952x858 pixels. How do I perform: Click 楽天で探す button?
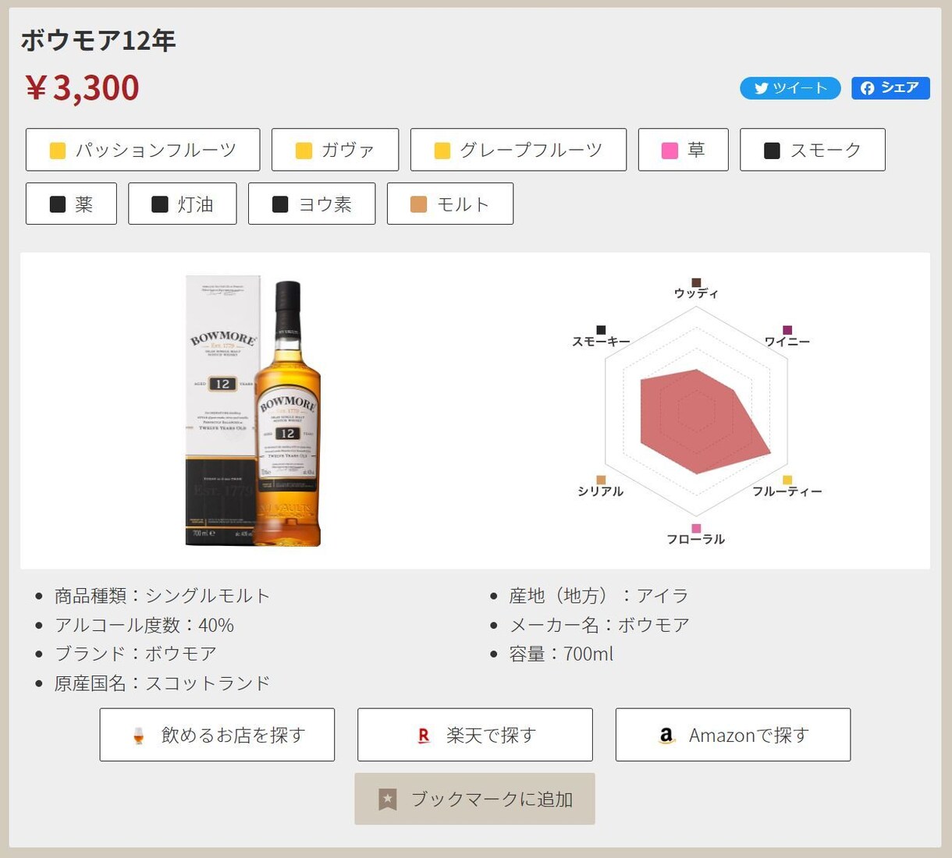[475, 735]
